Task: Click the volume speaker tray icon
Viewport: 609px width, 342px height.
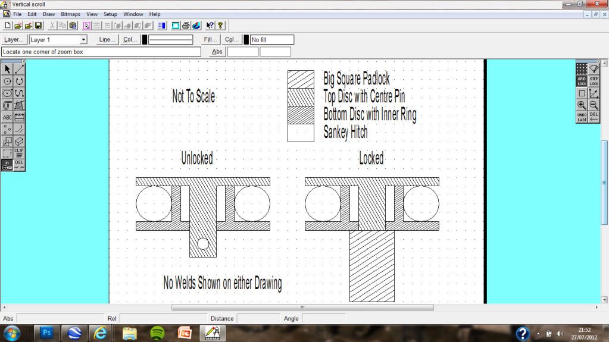Action: tap(560, 334)
